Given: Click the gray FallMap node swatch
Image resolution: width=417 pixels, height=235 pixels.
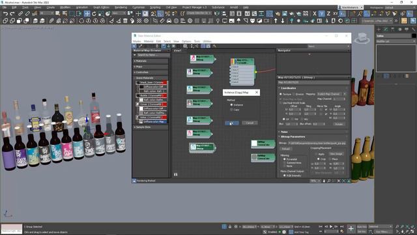Looking at the screenshot, I should pyautogui.click(x=255, y=157).
